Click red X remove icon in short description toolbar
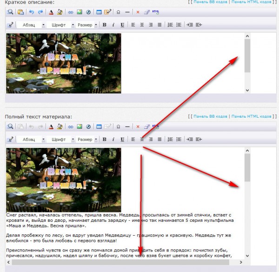This screenshot has width=279, height=272. click(138, 12)
